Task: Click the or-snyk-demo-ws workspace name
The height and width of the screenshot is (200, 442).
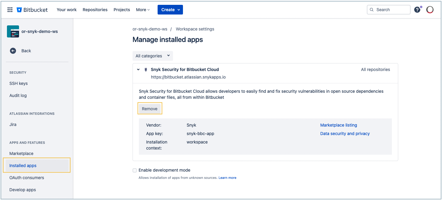Action: 40,31
